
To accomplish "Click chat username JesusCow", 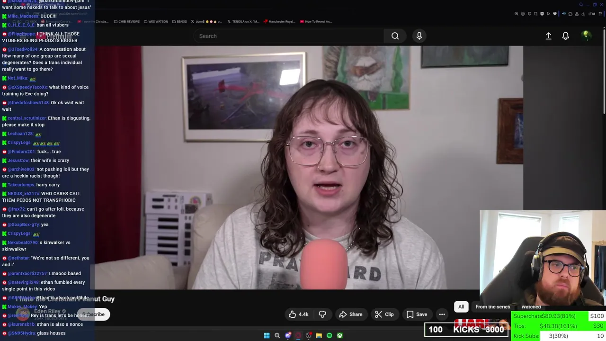I will pyautogui.click(x=18, y=161).
